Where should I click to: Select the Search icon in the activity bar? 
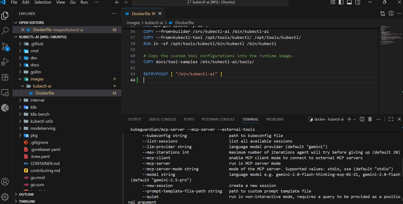pyautogui.click(x=5, y=30)
